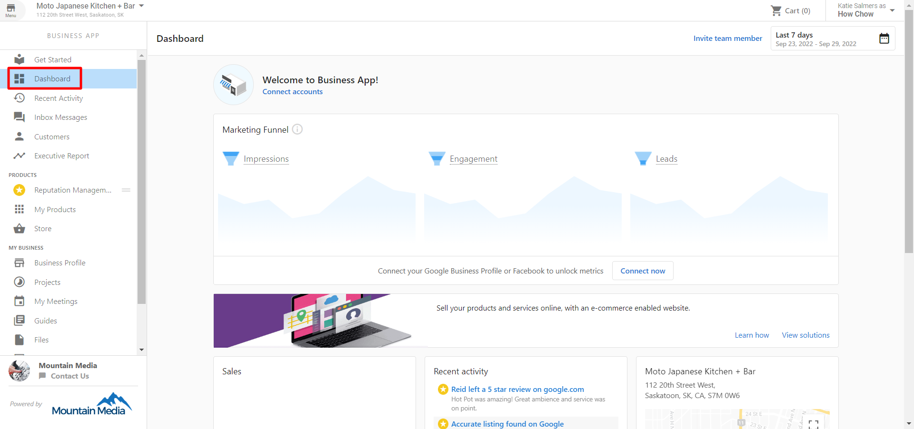Image resolution: width=914 pixels, height=429 pixels.
Task: Click the main page vertical scrollbar
Action: tap(909, 131)
